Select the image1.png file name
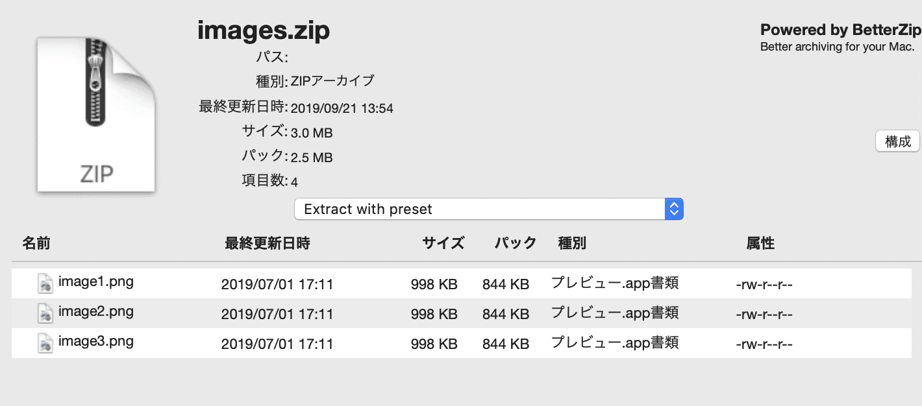 click(96, 282)
